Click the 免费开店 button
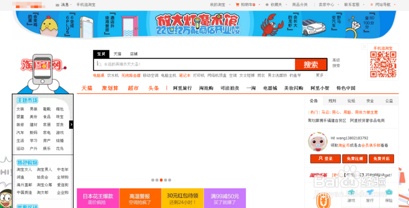Screen dimensions: 409x208 pos(381,159)
